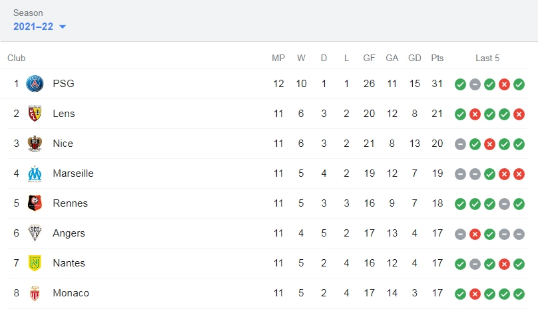Viewport: 538px width, 311px height.
Task: Click the GD column header
Action: [x=414, y=58]
